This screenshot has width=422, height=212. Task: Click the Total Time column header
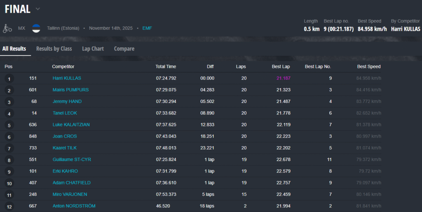tap(166, 66)
